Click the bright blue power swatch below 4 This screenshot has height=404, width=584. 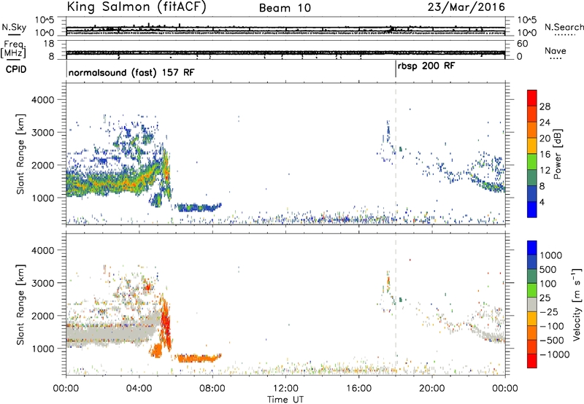(532, 209)
